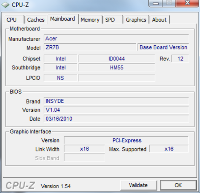Click the Southbridge HM55 value
The image size is (200, 193).
117,68
